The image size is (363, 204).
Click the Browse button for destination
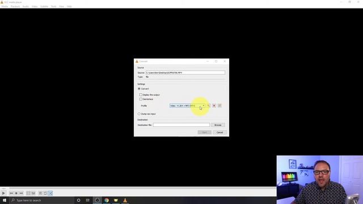coord(218,125)
